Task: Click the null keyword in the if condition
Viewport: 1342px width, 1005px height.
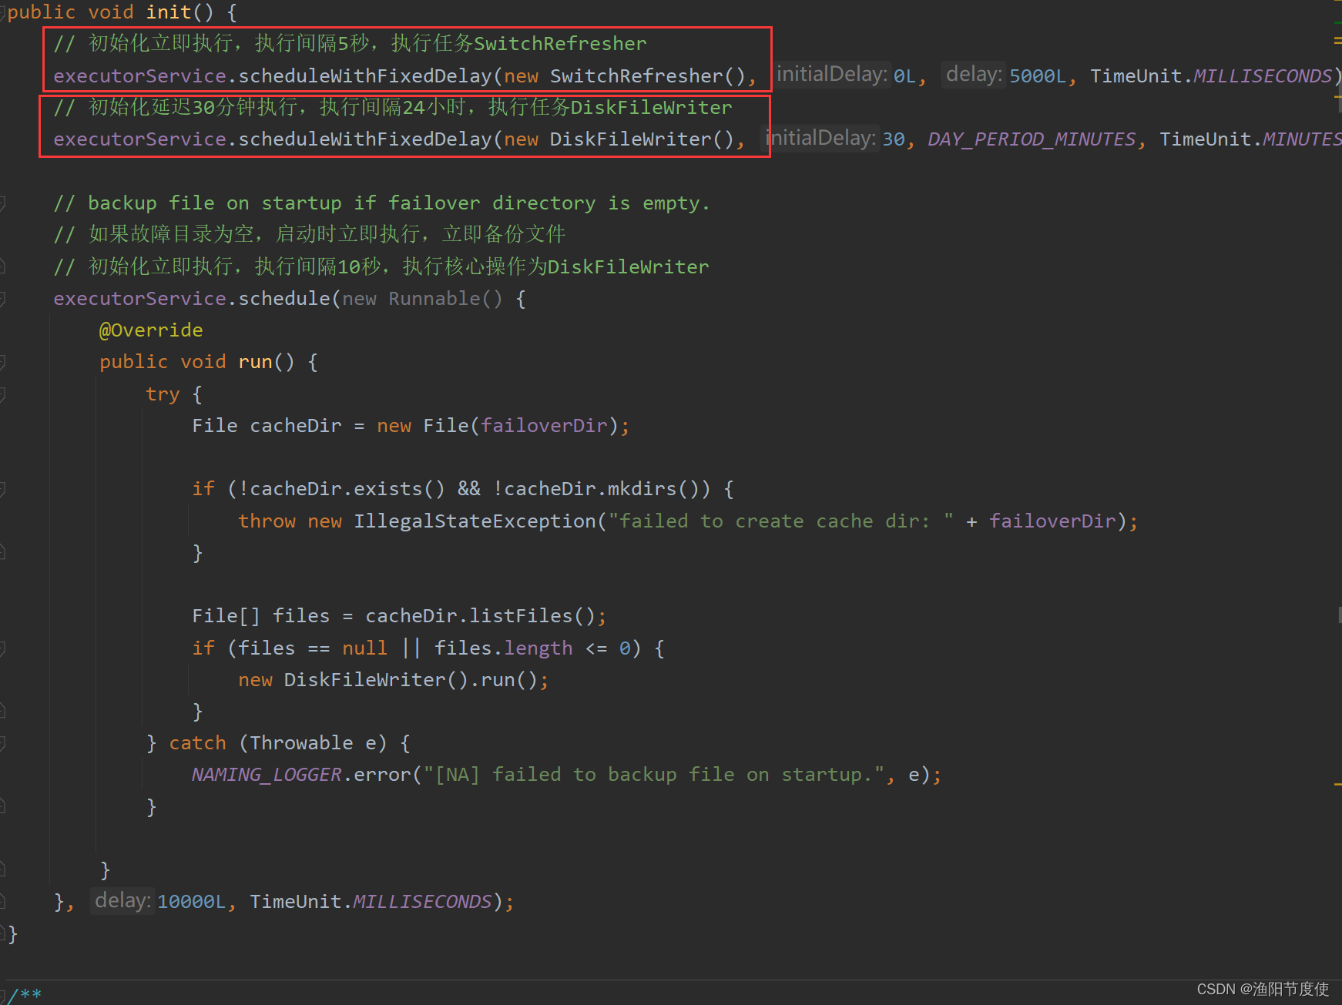Action: (364, 648)
